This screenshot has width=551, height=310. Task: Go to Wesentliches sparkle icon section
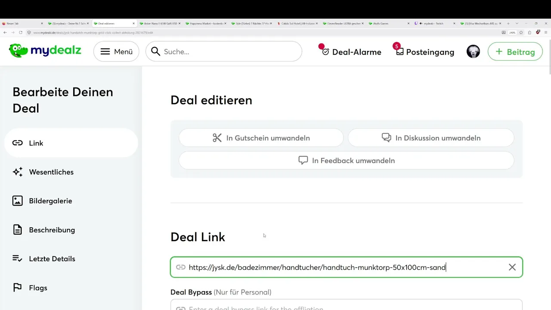pyautogui.click(x=18, y=172)
